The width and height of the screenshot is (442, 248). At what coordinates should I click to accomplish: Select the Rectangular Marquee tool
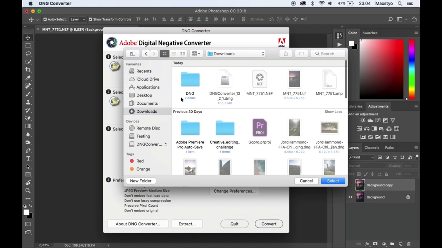pyautogui.click(x=28, y=45)
